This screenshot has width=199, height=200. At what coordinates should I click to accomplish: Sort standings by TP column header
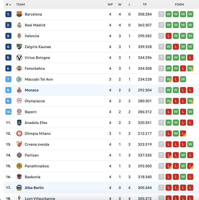tap(145, 4)
